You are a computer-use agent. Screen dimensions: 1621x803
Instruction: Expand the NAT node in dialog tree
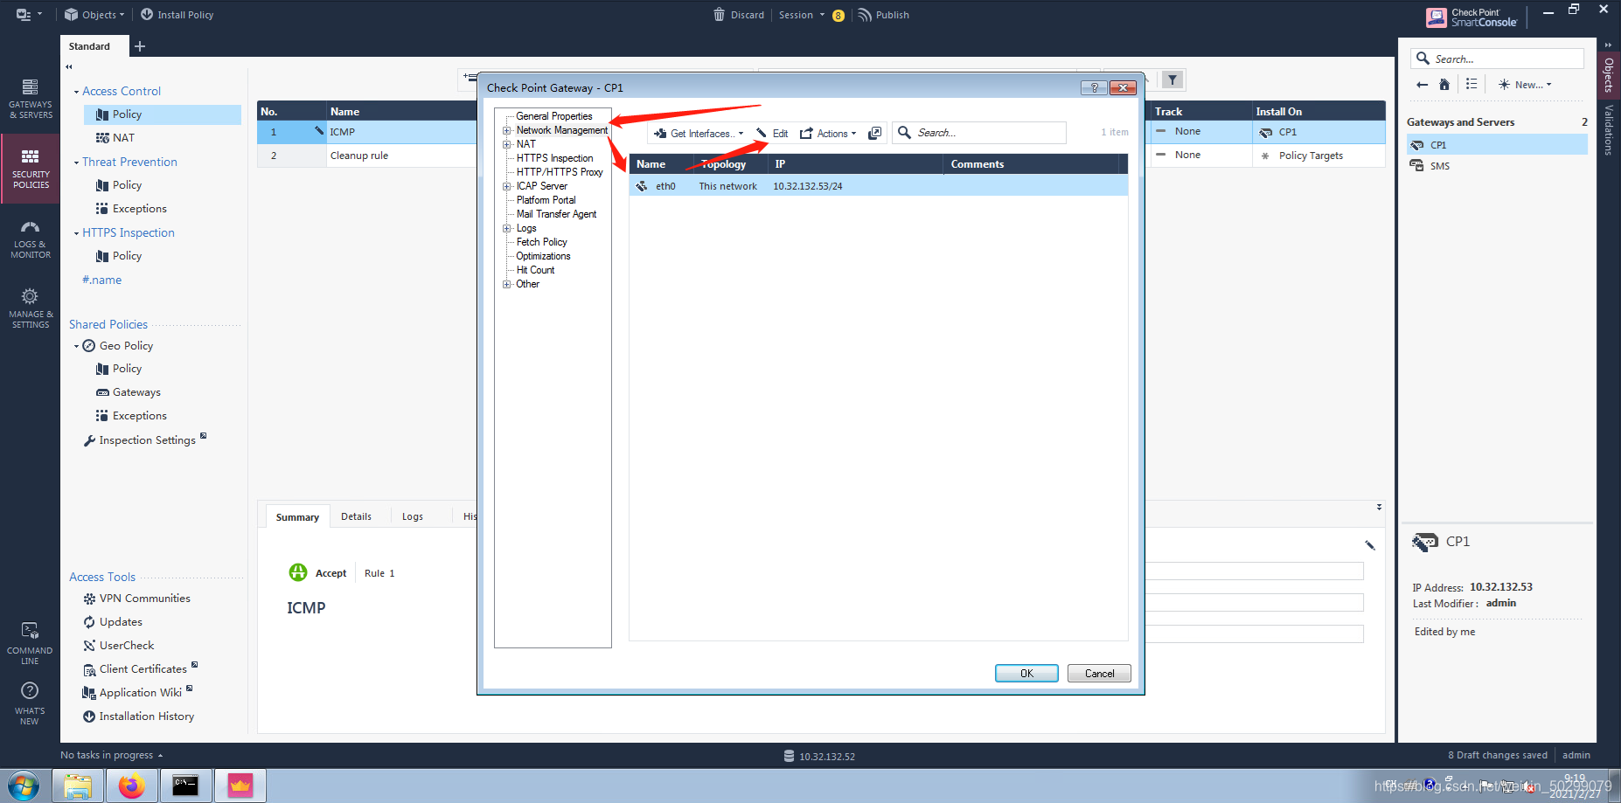coord(506,144)
